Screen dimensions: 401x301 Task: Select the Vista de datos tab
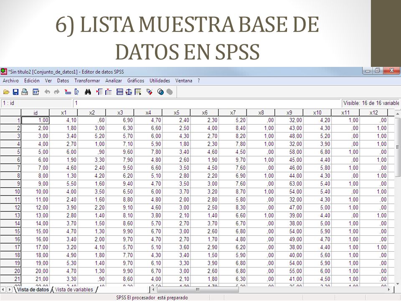(33, 289)
